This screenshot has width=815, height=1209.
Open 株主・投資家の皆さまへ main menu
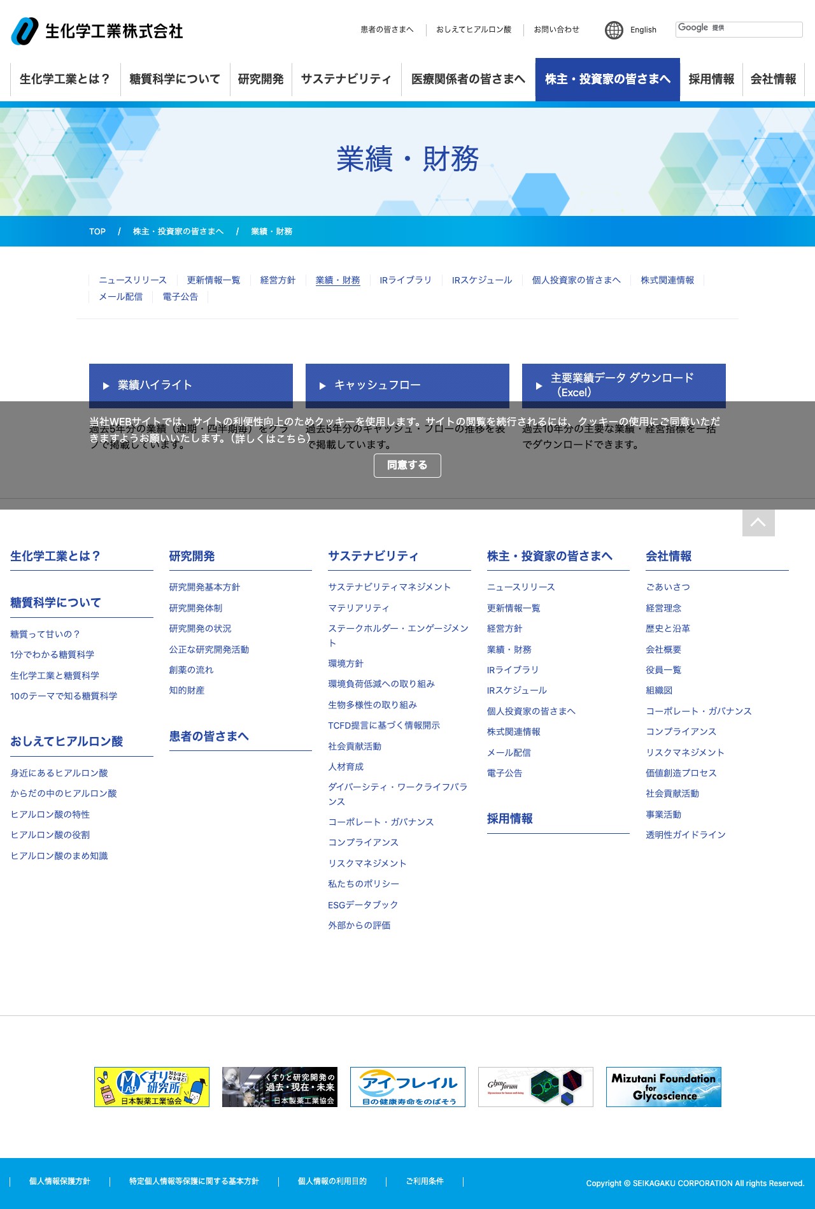607,79
